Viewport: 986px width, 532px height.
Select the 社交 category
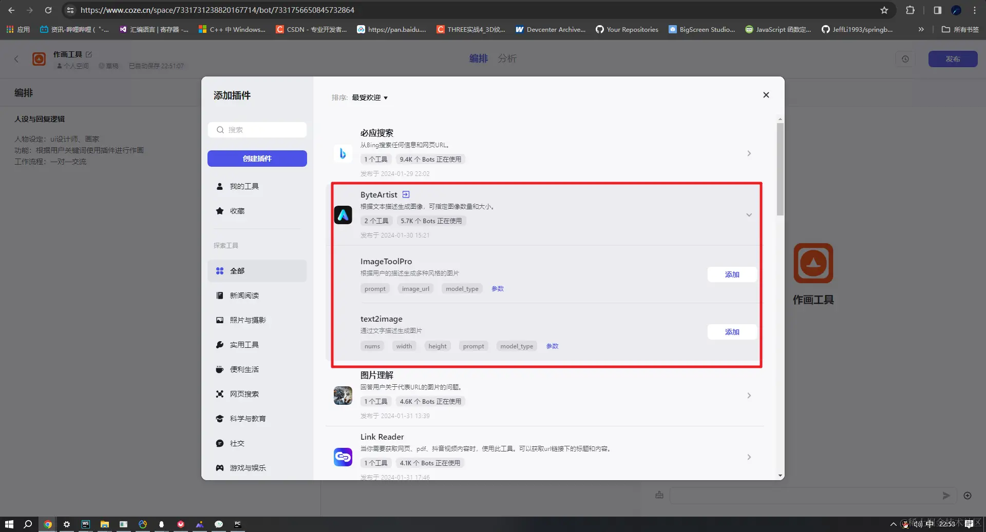click(x=257, y=443)
